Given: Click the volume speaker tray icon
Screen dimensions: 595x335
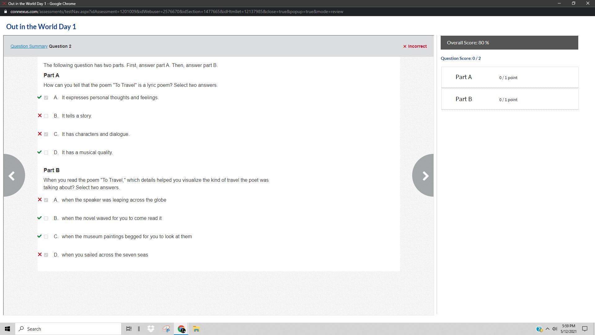Looking at the screenshot, I should [555, 329].
